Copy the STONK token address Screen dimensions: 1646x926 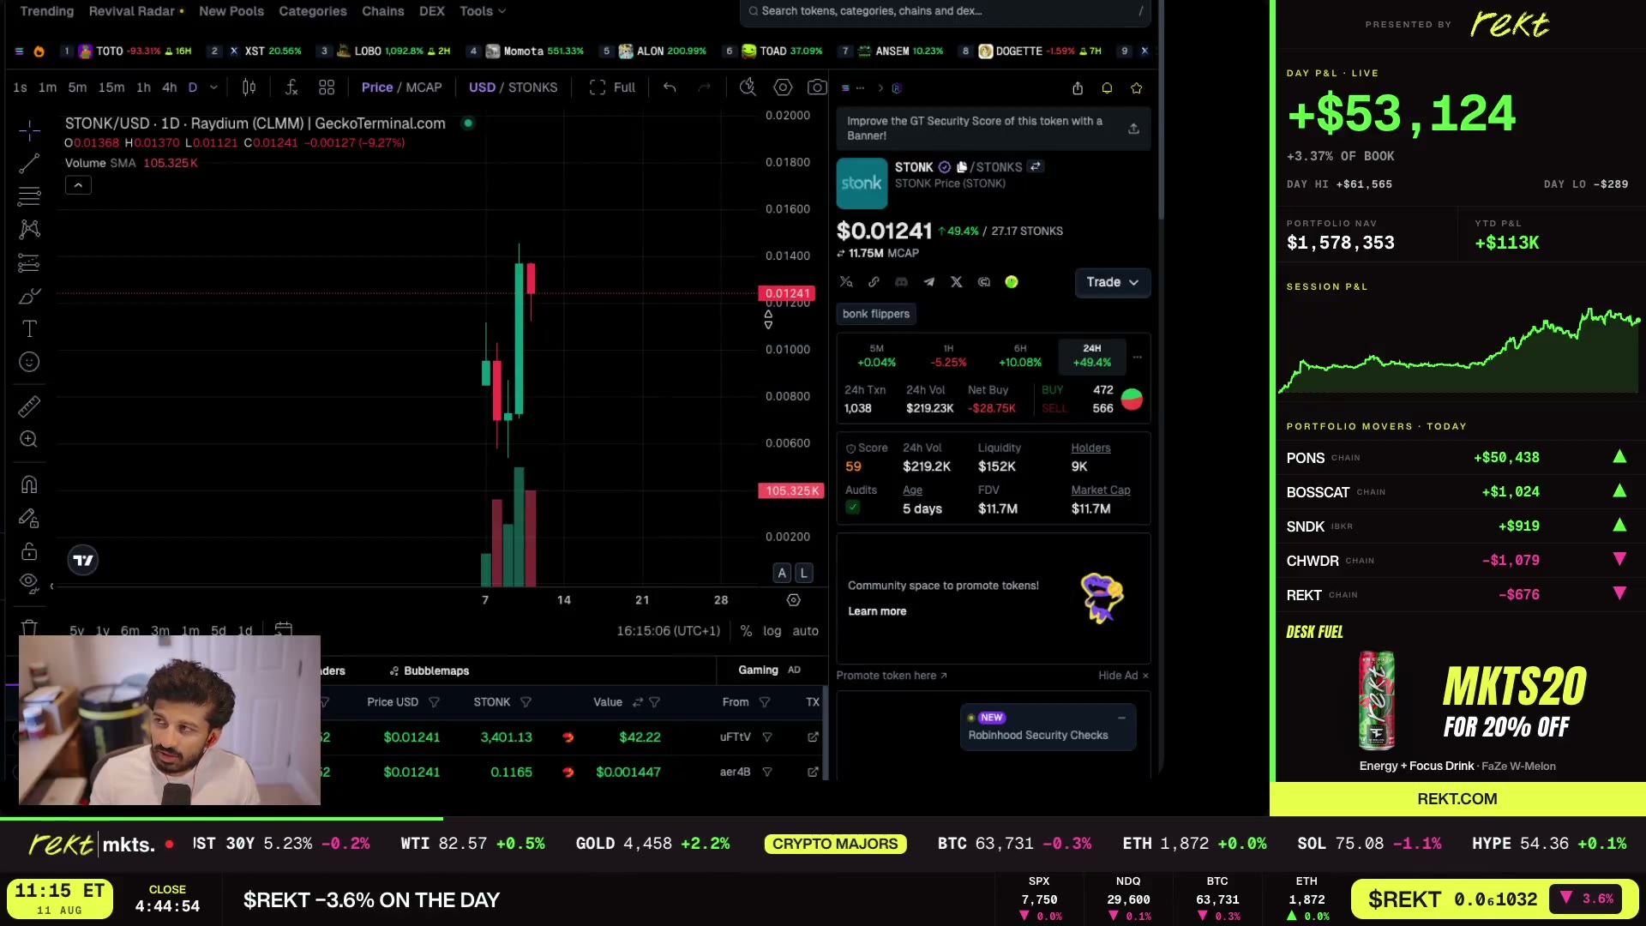tap(962, 167)
